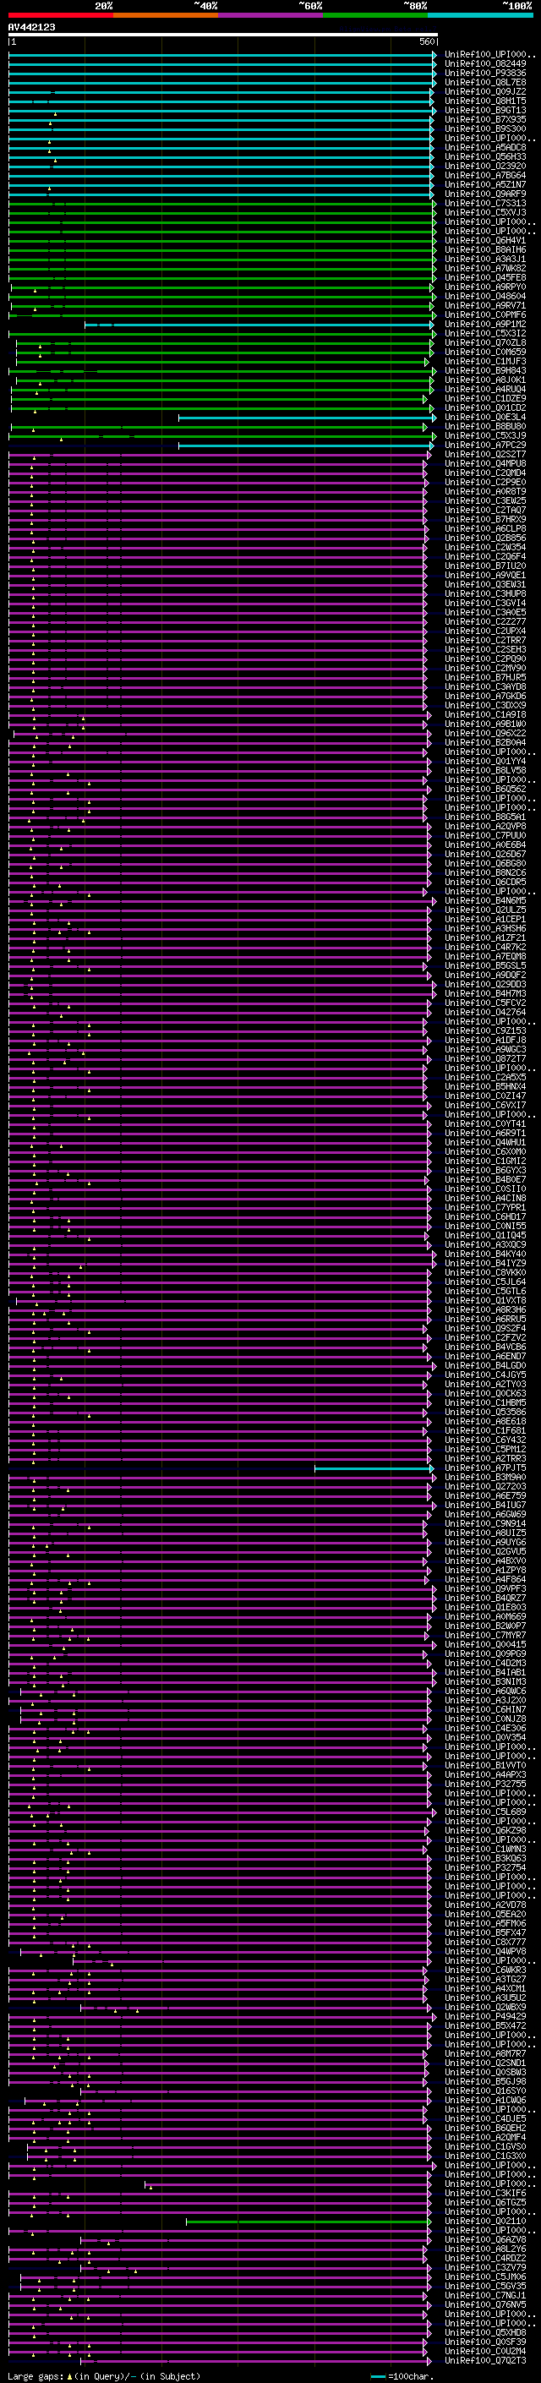
Task: Select hit label UniRef100_A7WK82
Action: 485,268
